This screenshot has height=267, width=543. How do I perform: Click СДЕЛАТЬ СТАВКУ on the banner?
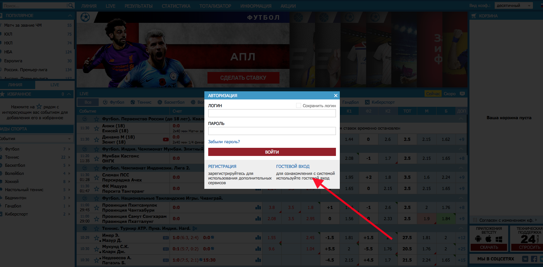(x=243, y=78)
